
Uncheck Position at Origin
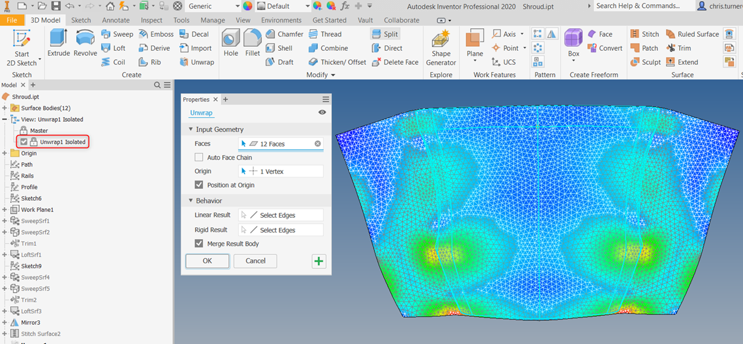pyautogui.click(x=199, y=185)
